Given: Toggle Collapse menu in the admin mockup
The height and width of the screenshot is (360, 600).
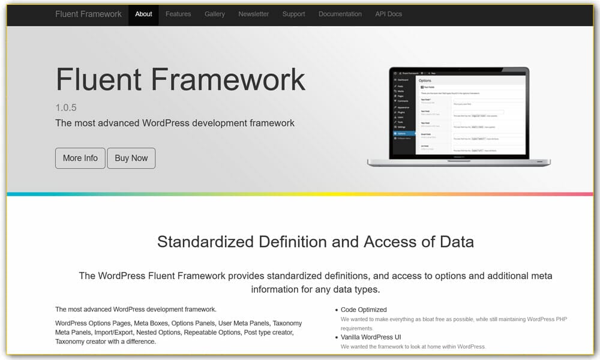Looking at the screenshot, I should [402, 138].
